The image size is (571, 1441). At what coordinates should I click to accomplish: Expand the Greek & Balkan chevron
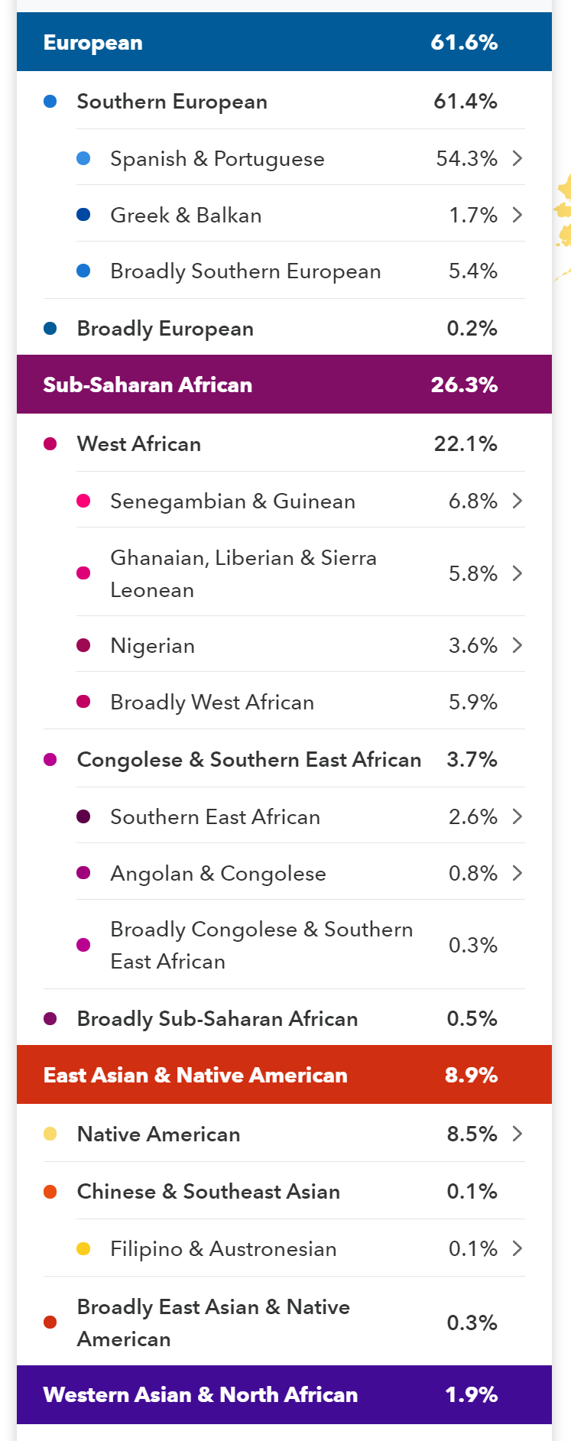517,215
